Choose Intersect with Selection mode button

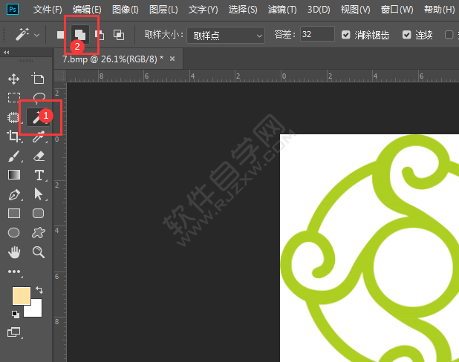(119, 35)
